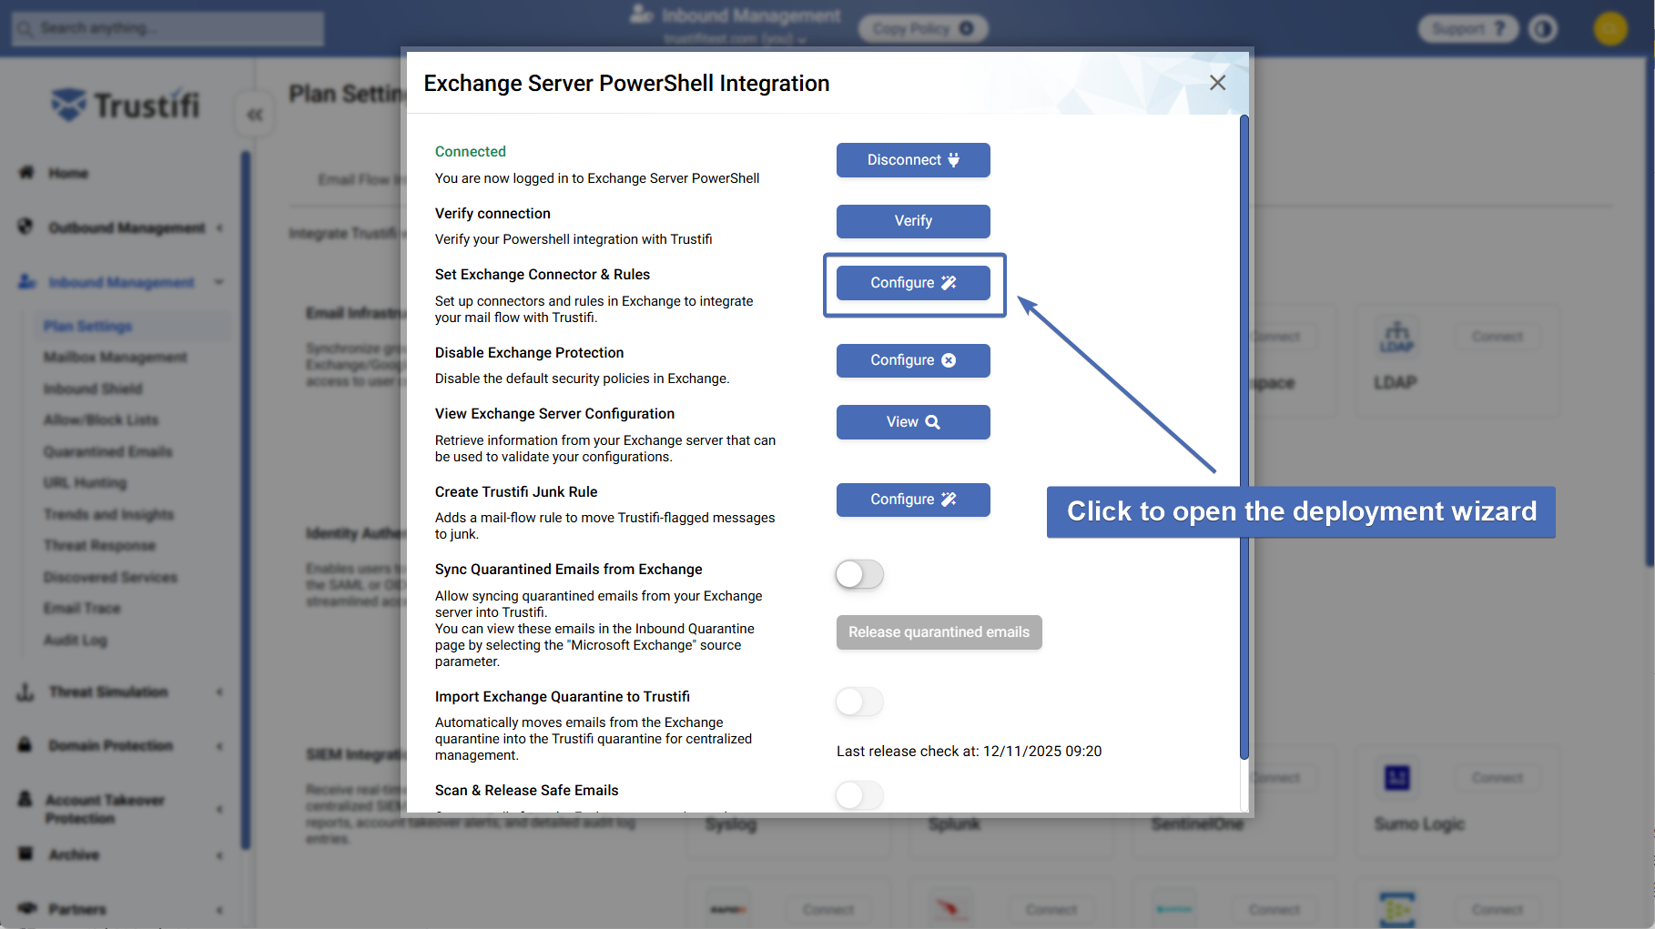Open URL Hunting menu item

pyautogui.click(x=85, y=483)
